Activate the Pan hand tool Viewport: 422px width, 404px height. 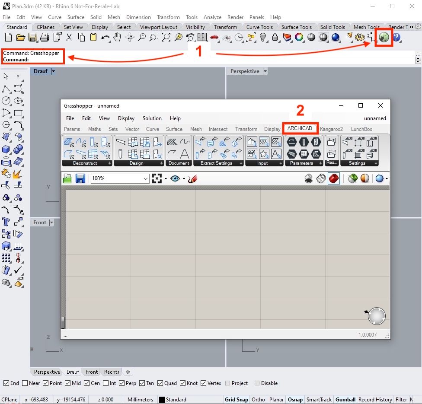(117, 37)
